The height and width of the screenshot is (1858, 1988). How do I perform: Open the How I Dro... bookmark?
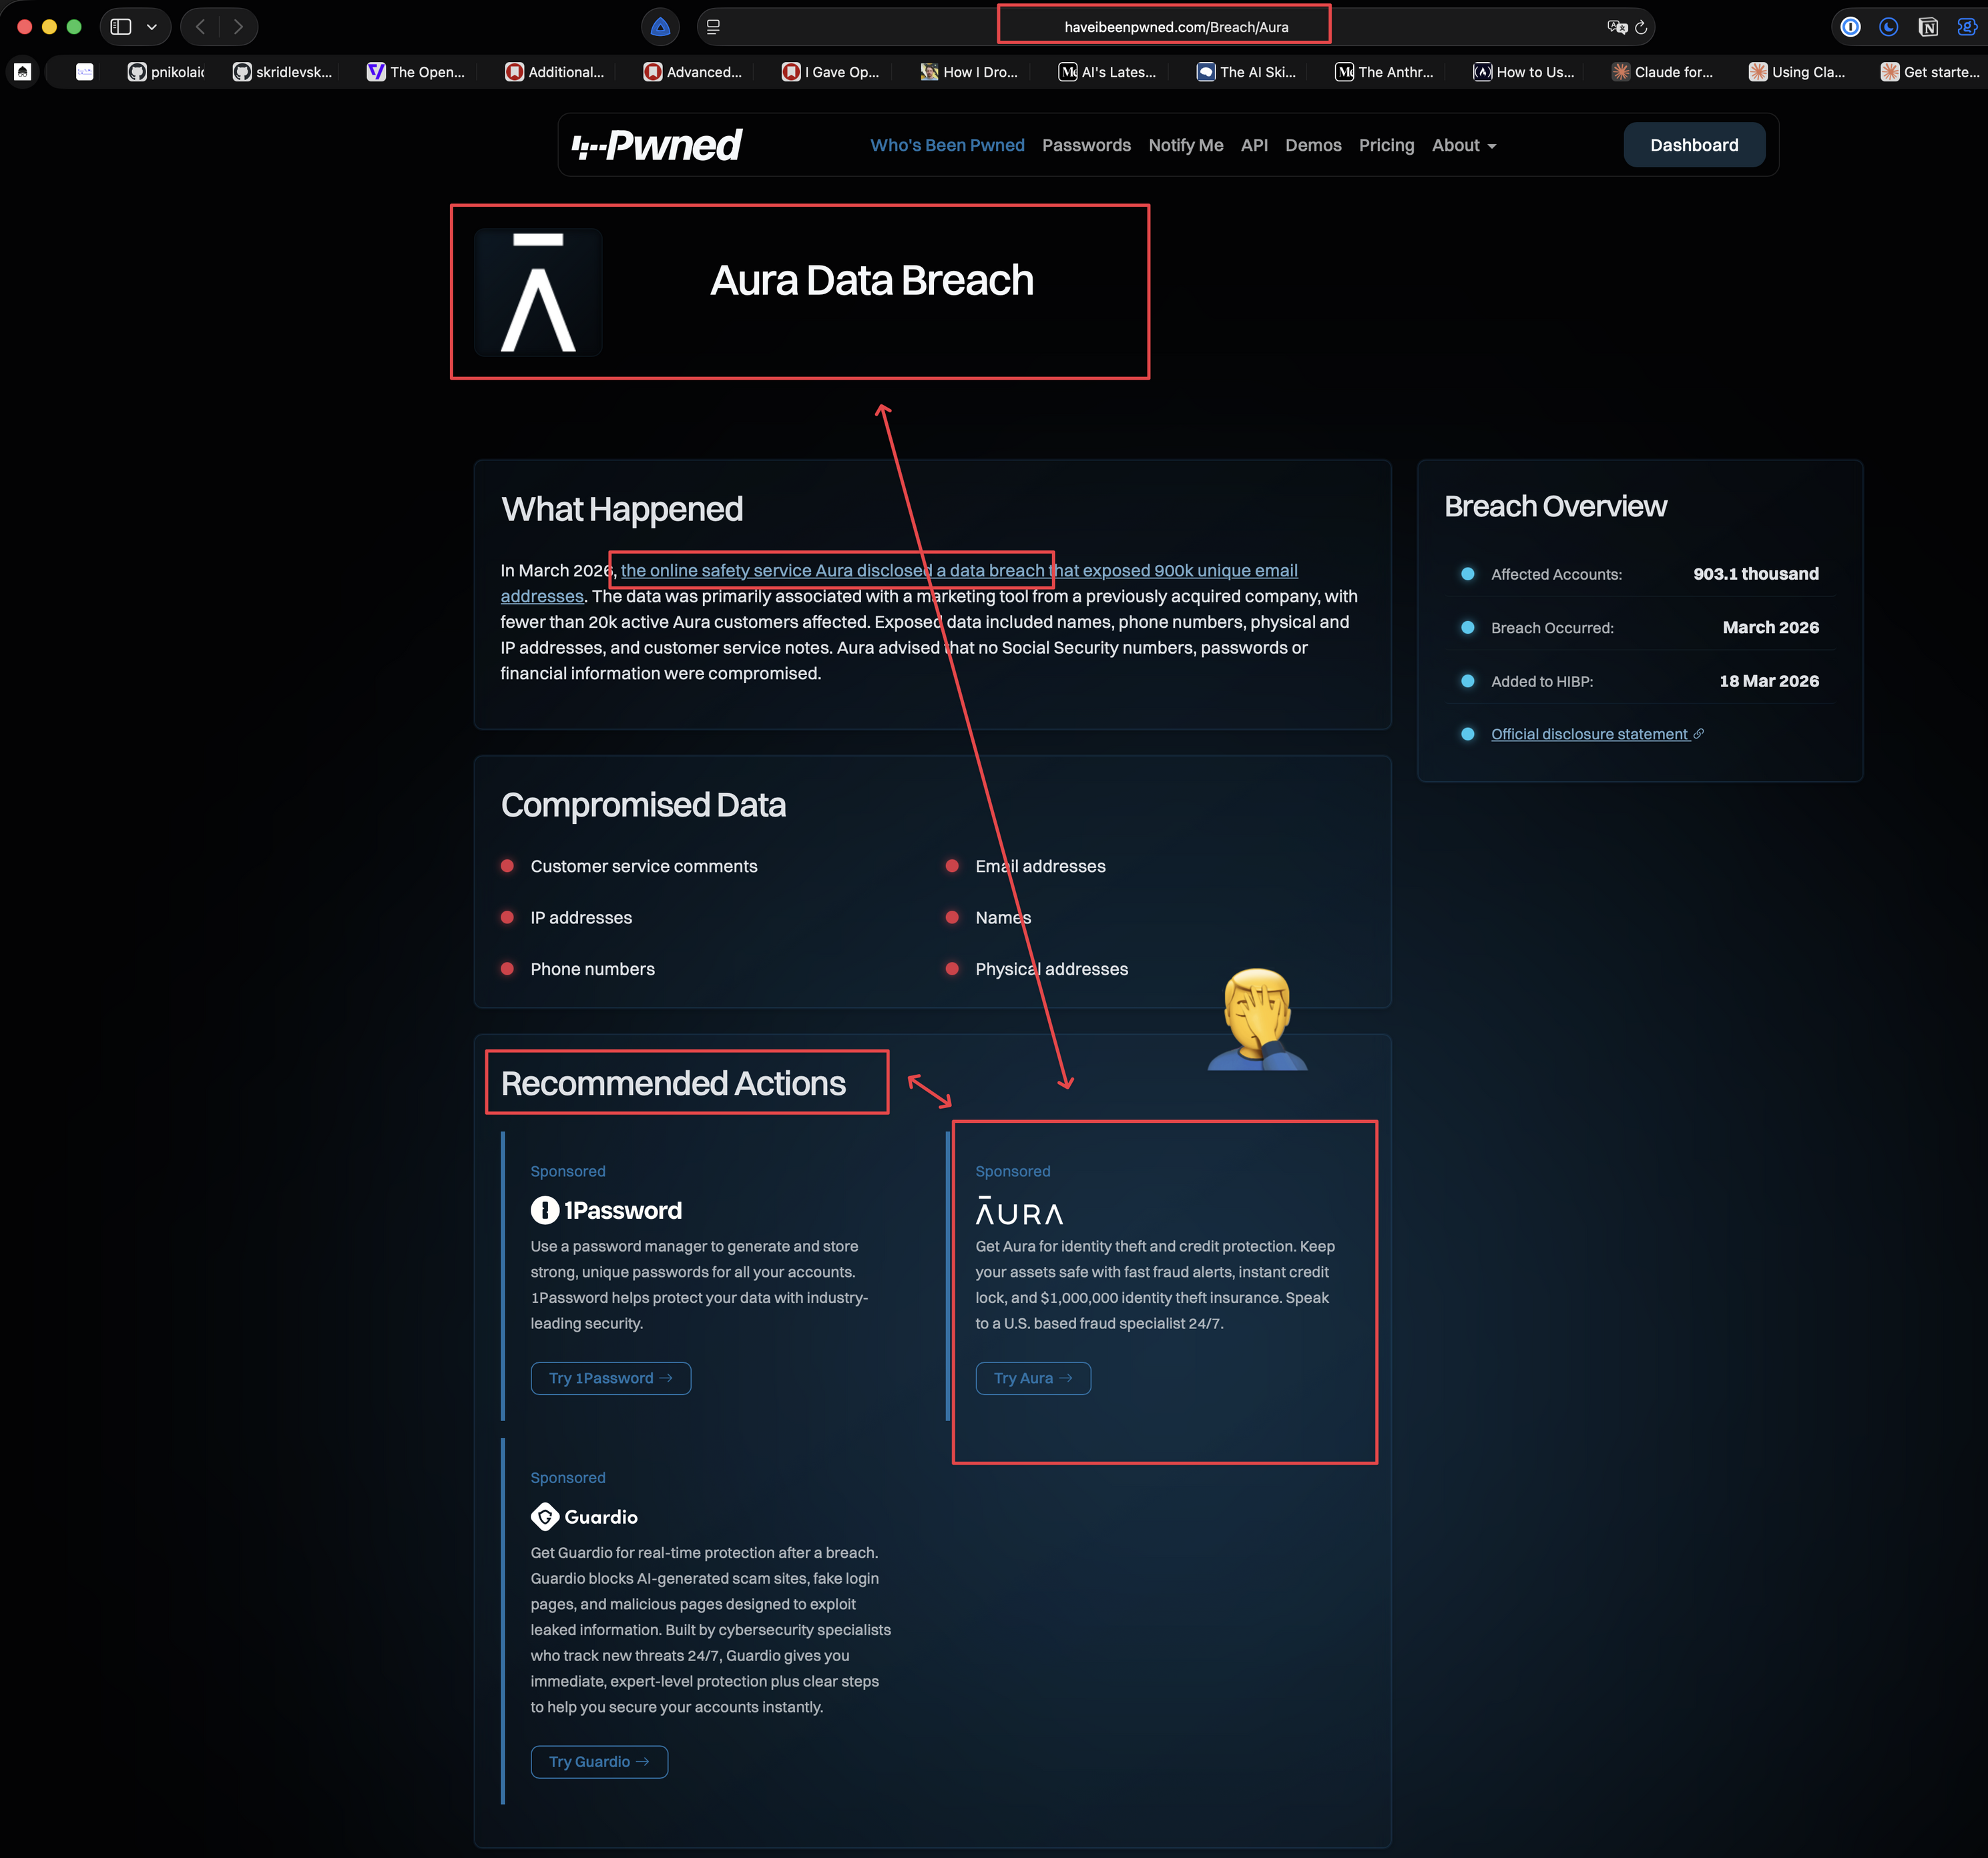click(x=969, y=72)
